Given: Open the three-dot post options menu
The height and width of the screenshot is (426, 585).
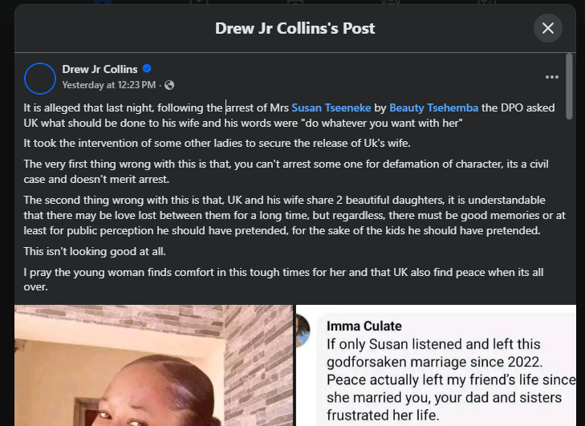Looking at the screenshot, I should [552, 77].
